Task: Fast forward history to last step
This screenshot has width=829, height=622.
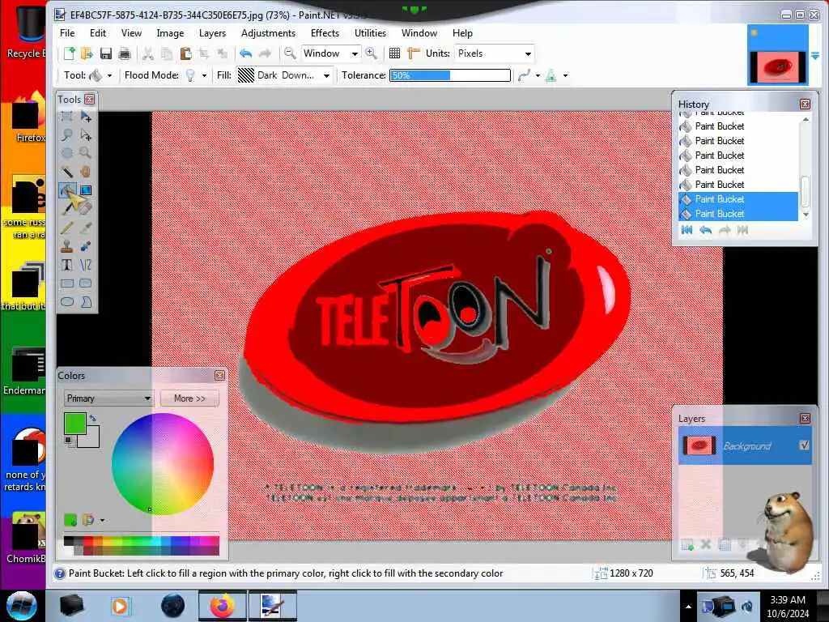Action: [743, 230]
